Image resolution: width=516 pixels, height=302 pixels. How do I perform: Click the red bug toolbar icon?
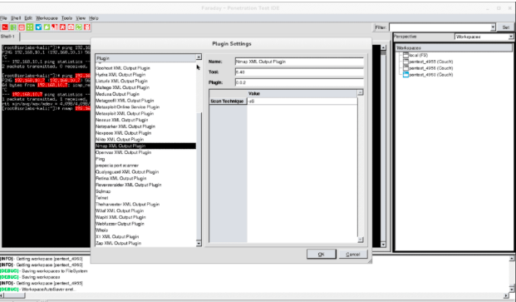tap(87, 27)
